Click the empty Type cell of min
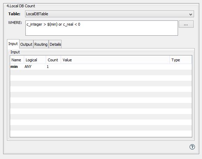This screenshot has width=202, height=159. point(181,67)
